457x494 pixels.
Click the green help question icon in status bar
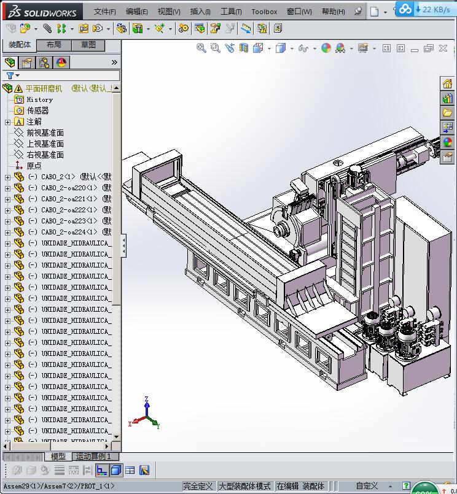(x=406, y=486)
